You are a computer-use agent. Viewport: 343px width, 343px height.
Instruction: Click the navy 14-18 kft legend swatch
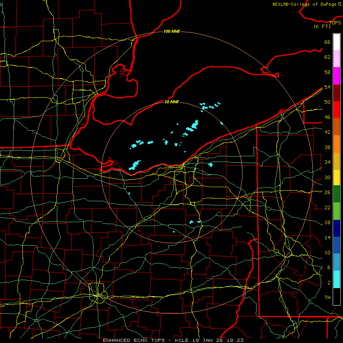coord(337,228)
